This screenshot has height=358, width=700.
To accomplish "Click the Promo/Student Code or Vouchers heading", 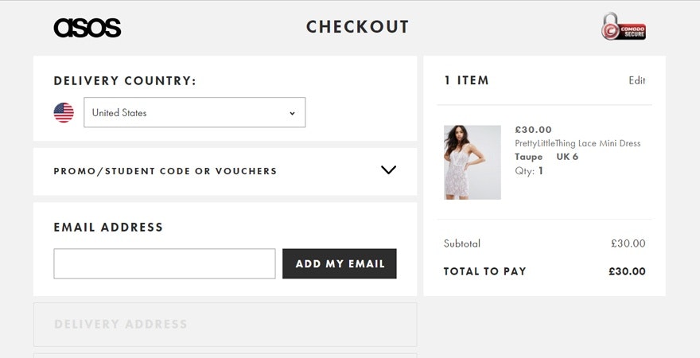I will point(165,171).
